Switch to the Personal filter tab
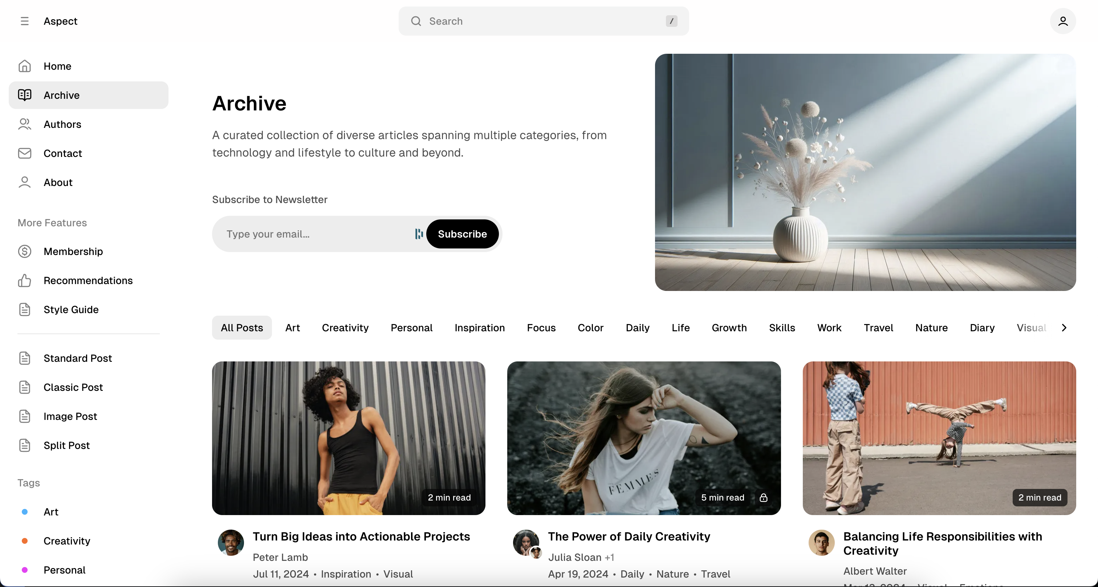The image size is (1098, 587). pyautogui.click(x=411, y=327)
